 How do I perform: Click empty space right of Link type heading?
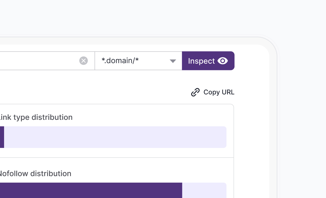point(152,117)
